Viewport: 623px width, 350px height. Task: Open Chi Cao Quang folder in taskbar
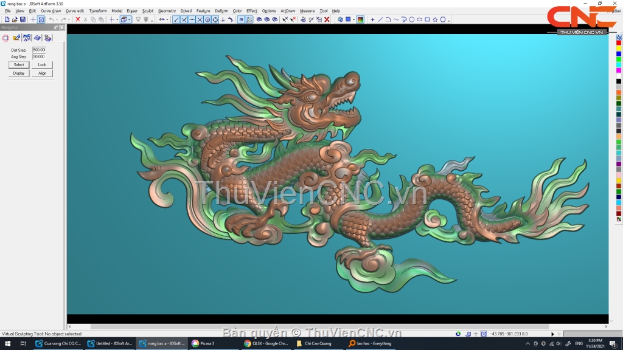(318, 344)
